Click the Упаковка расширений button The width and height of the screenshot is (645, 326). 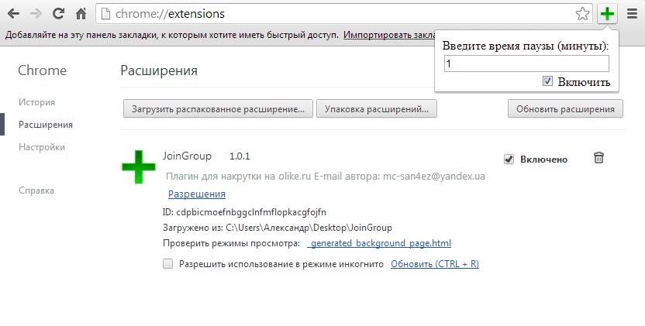[x=378, y=109]
